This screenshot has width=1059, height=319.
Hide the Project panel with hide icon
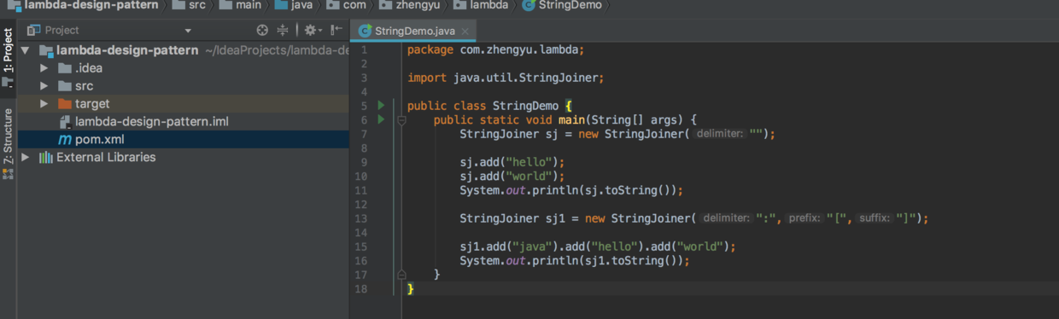(336, 30)
